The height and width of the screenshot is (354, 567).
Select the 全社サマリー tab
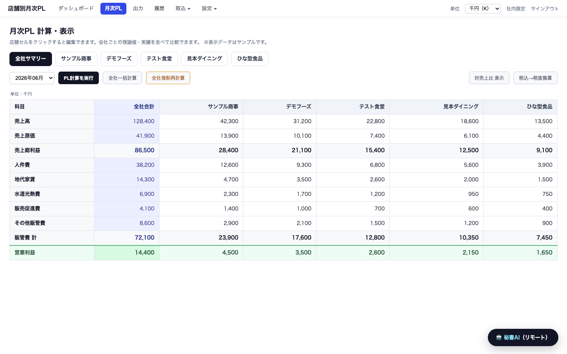(x=31, y=59)
